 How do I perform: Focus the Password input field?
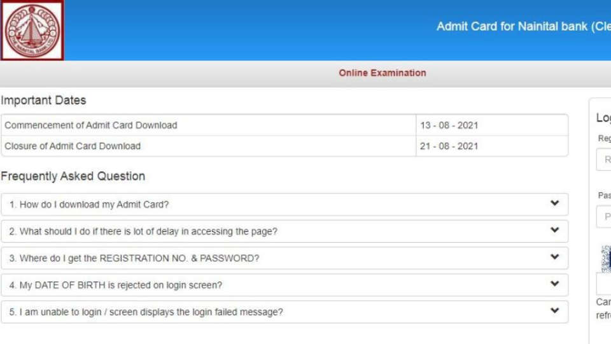(x=603, y=217)
